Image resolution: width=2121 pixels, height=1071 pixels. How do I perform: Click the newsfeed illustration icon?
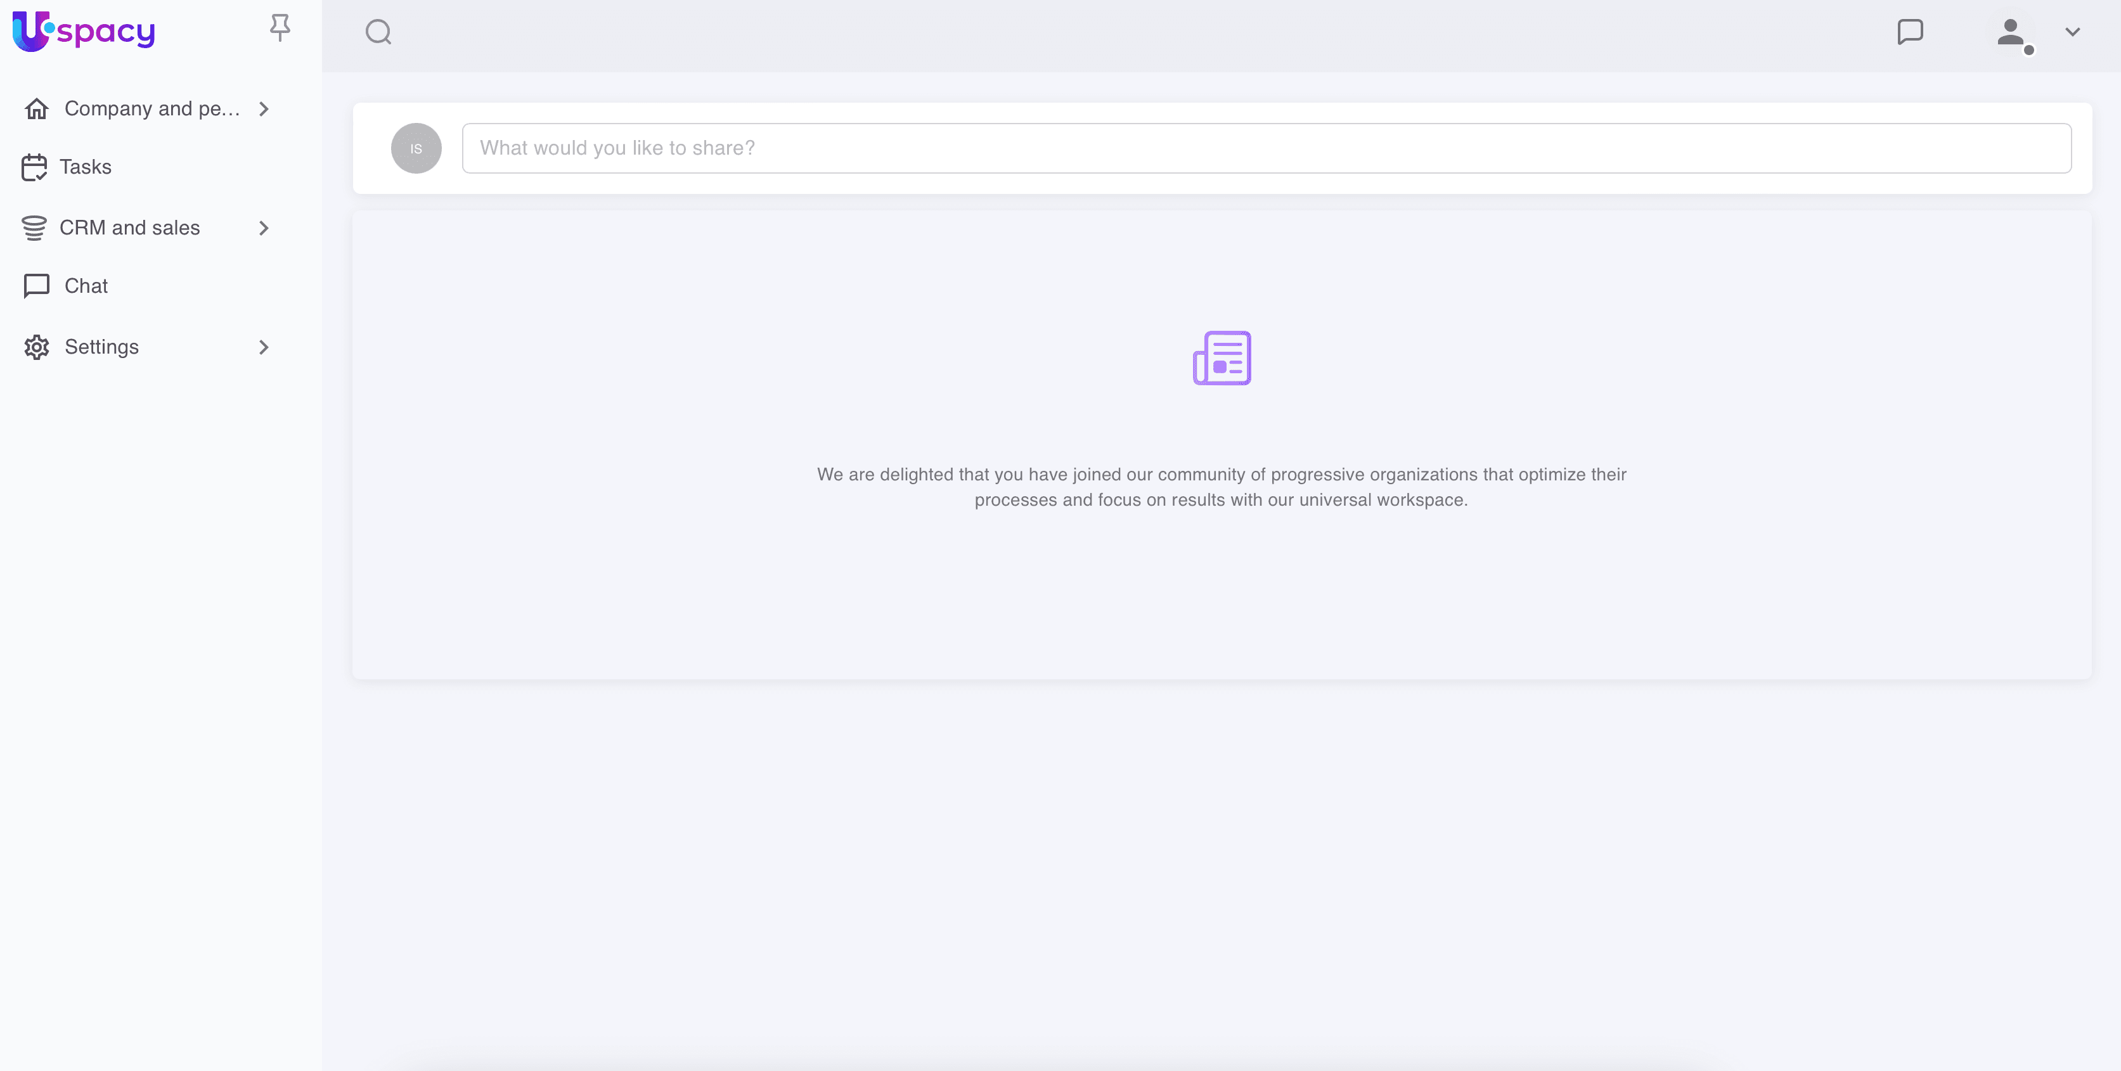[1221, 358]
